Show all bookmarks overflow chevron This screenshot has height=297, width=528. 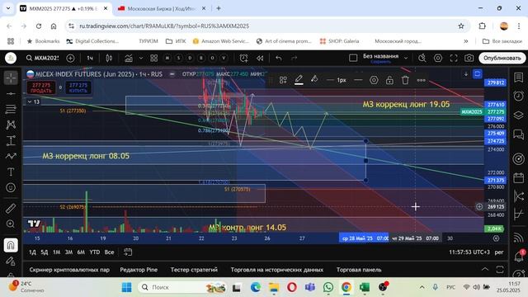(466, 41)
